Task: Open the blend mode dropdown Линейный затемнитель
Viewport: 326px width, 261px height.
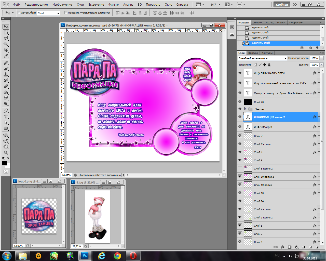Action: click(x=262, y=58)
